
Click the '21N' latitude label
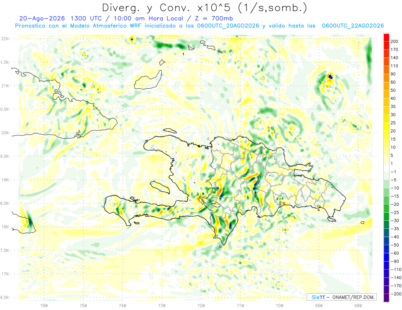(x=5, y=86)
